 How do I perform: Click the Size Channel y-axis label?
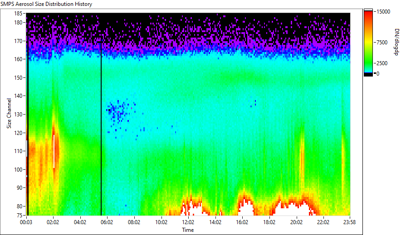(9, 113)
